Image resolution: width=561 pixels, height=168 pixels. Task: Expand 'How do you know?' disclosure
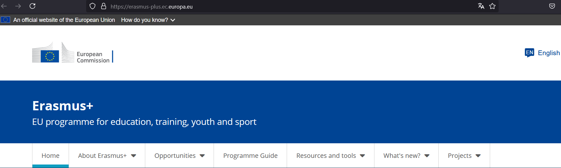coord(148,20)
